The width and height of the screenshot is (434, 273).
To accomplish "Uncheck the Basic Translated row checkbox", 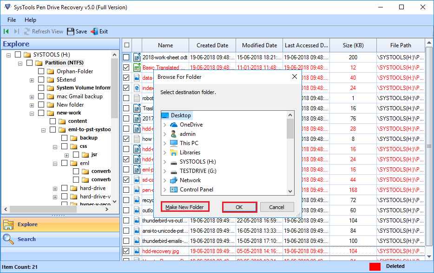I will tap(126, 67).
